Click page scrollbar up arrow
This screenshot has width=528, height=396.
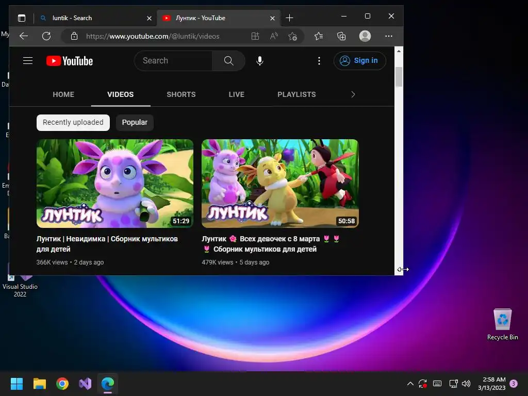click(399, 51)
